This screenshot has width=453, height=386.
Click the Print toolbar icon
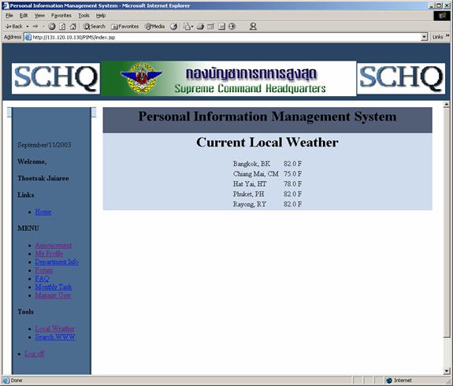point(200,27)
